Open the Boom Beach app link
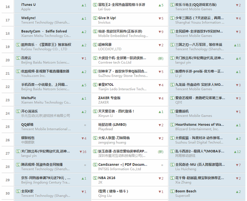The height and width of the screenshot is (201, 247). (186, 191)
